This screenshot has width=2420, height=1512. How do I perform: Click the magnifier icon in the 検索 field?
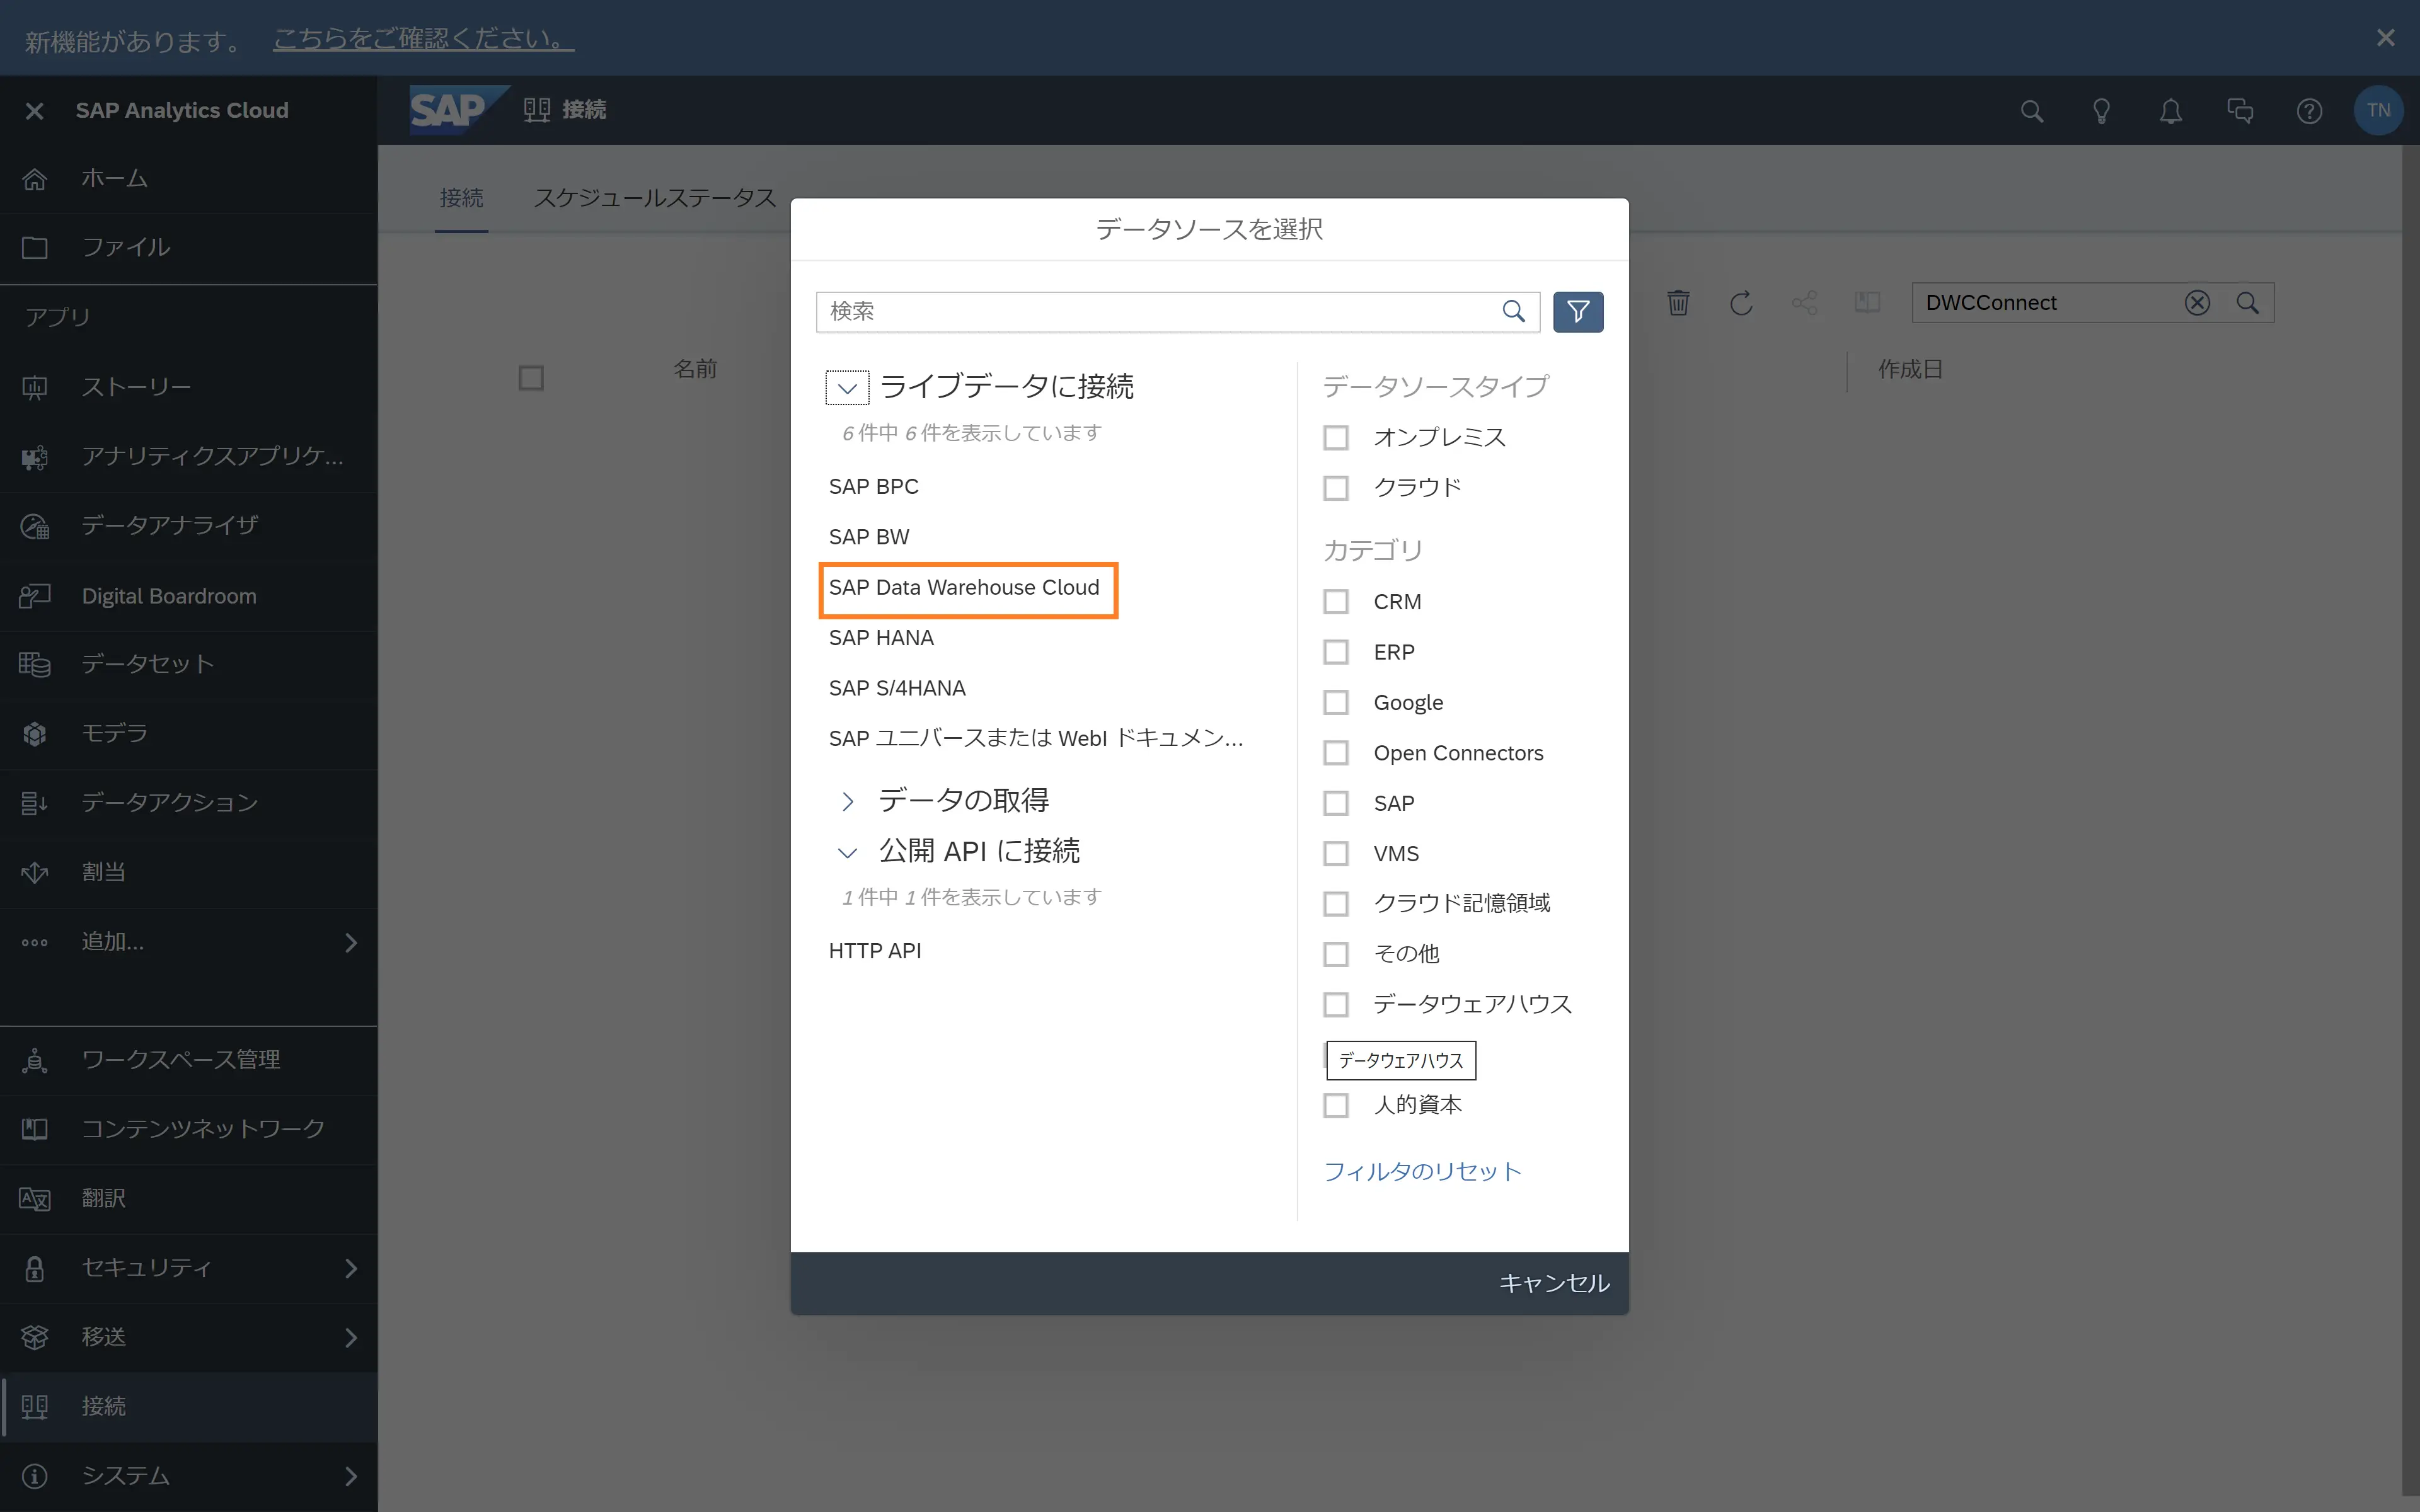tap(1513, 312)
